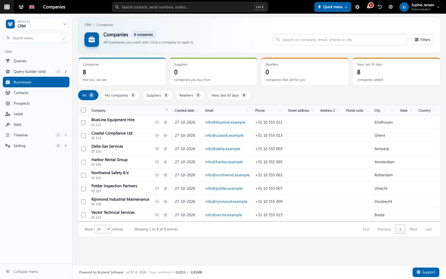Focus the Search menu field
This screenshot has height=279, width=446.
tap(36, 38)
